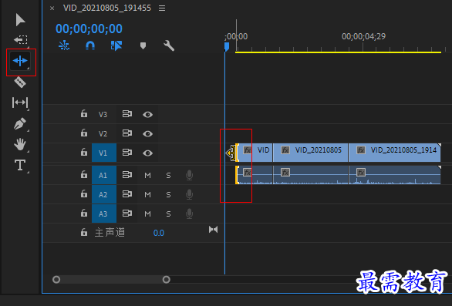Select the Hand tool
The height and width of the screenshot is (306, 452).
(x=20, y=144)
